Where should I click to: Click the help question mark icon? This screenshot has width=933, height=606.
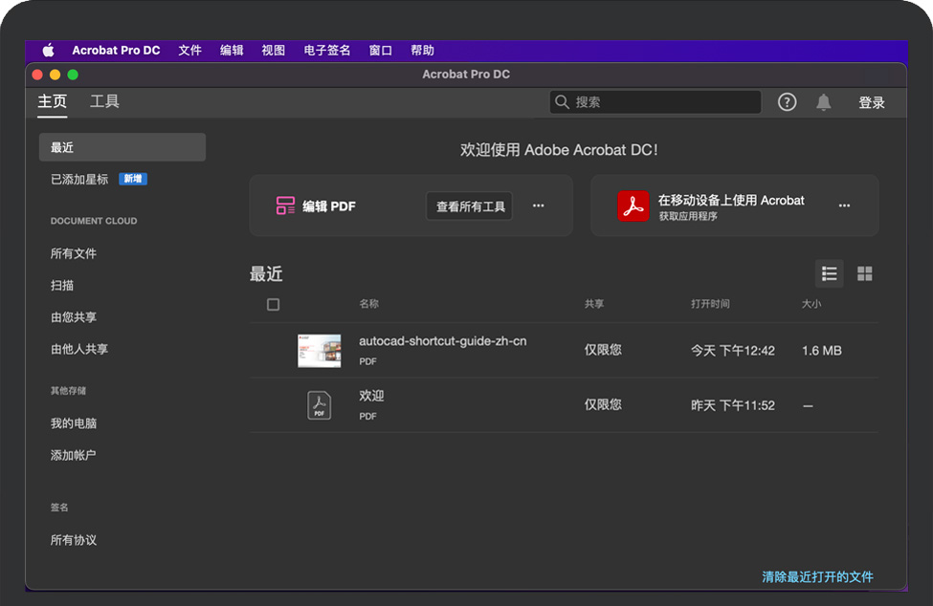click(787, 102)
